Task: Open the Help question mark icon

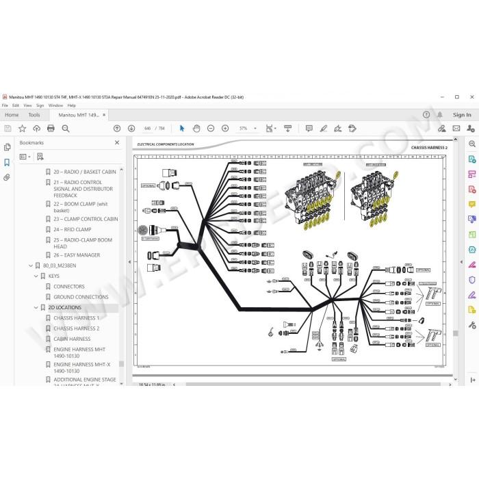Action: tap(426, 114)
